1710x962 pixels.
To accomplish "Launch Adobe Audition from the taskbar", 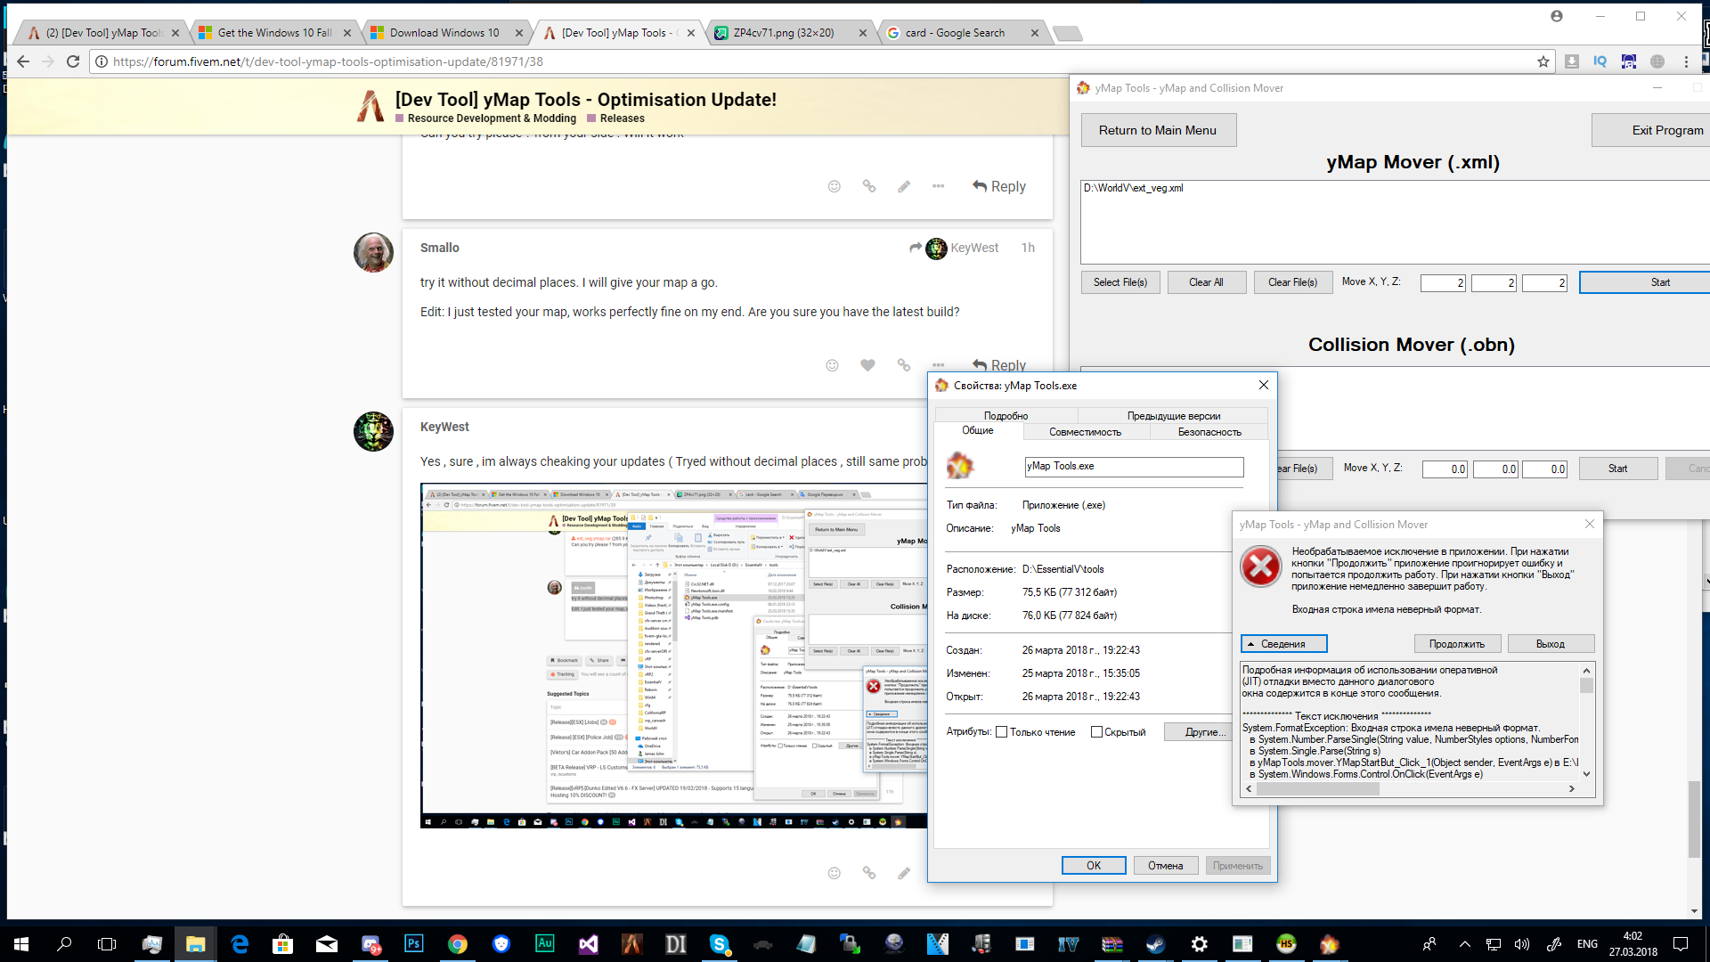I will point(544,943).
